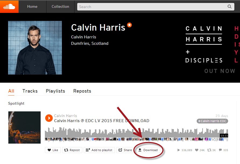Viewport: 240px width, 164px height.
Task: Click the #Calvin Harris EDC tag
Action: pos(212,121)
